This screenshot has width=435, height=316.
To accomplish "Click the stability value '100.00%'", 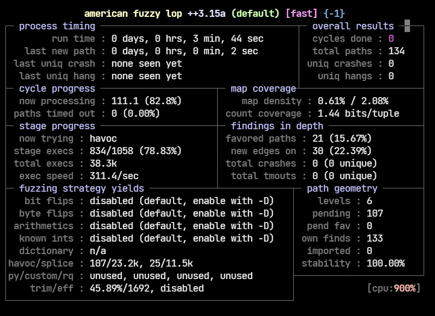I will (x=386, y=263).
